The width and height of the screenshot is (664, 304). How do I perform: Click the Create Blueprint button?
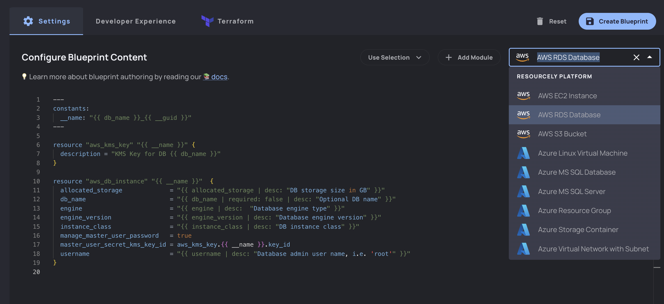tap(617, 21)
